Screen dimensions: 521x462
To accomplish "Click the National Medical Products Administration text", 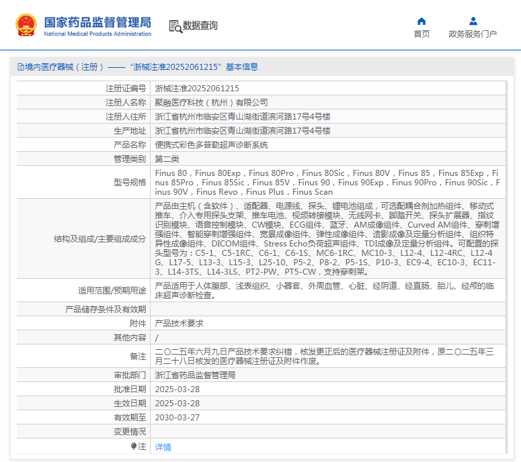I will coord(97,34).
